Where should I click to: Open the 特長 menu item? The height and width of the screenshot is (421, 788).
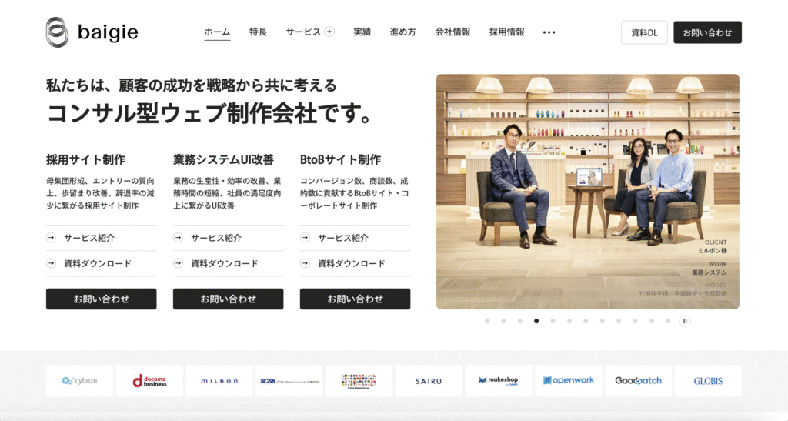pos(258,32)
